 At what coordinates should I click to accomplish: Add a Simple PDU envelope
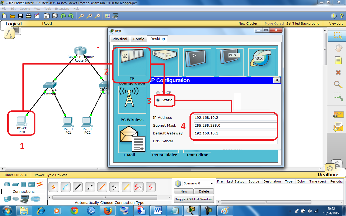(338, 114)
